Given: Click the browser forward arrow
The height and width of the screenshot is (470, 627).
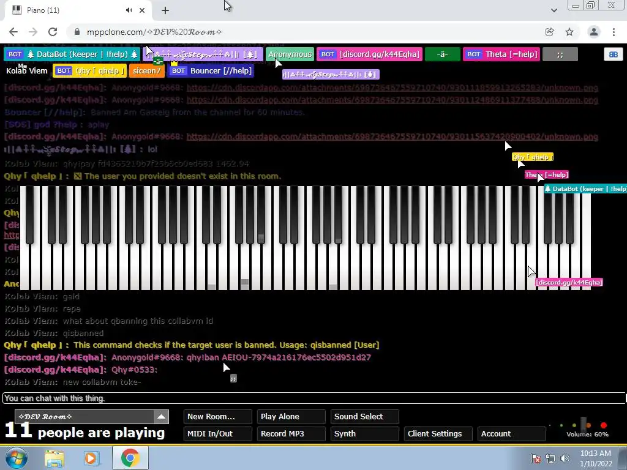Looking at the screenshot, I should (33, 32).
